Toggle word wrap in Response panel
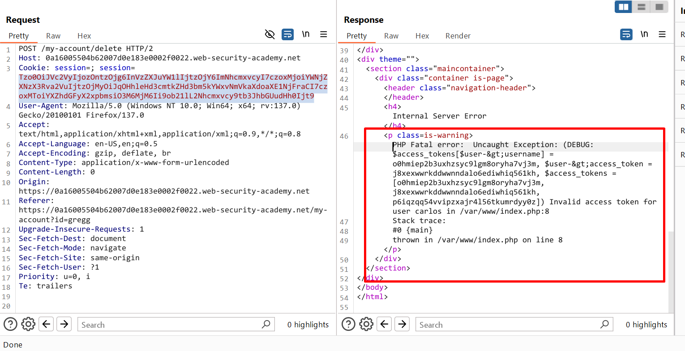Screen dimensions: 685x351 pyautogui.click(x=626, y=34)
